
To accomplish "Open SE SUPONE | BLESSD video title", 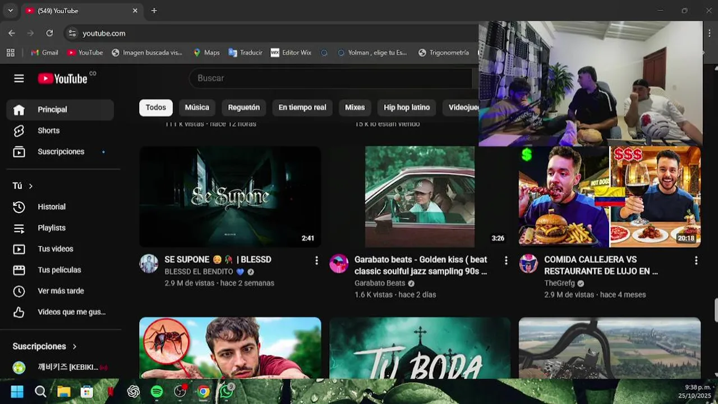I will pyautogui.click(x=218, y=260).
